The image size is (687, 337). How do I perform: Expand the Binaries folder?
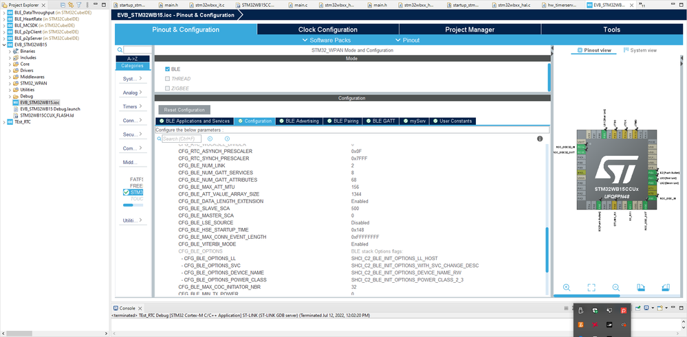(10, 51)
